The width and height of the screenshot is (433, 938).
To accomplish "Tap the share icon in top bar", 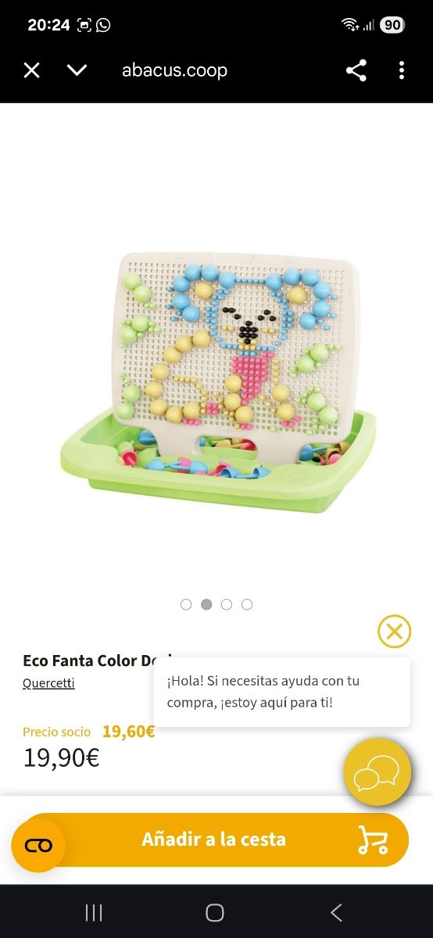I will tap(356, 70).
